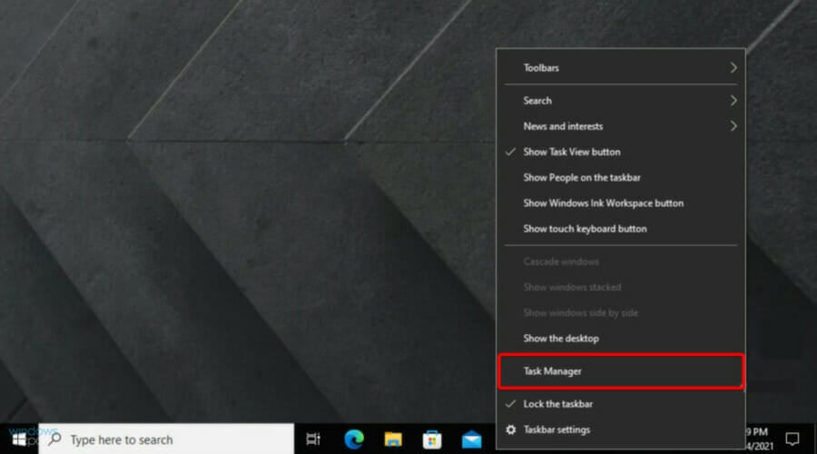817x454 pixels.
Task: Open the Action Center notifications icon
Action: pyautogui.click(x=792, y=439)
